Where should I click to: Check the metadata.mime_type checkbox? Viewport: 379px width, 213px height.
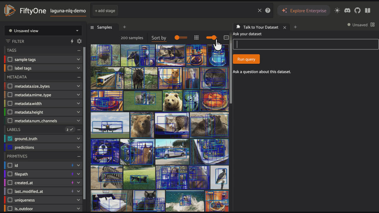10,95
